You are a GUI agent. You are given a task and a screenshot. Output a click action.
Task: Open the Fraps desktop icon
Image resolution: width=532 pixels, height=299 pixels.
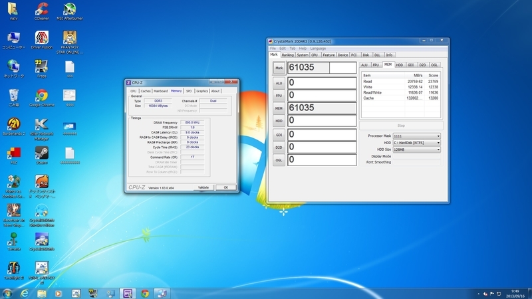(x=42, y=69)
